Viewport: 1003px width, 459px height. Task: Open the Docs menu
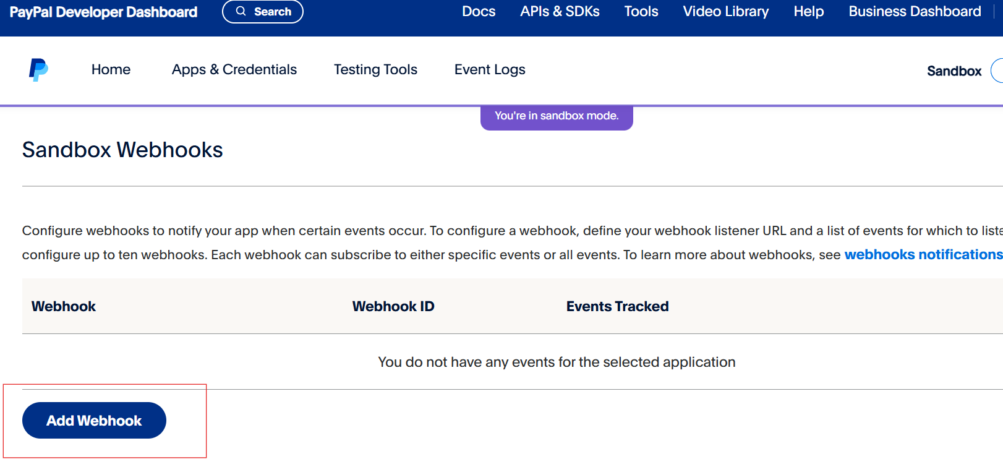(479, 11)
